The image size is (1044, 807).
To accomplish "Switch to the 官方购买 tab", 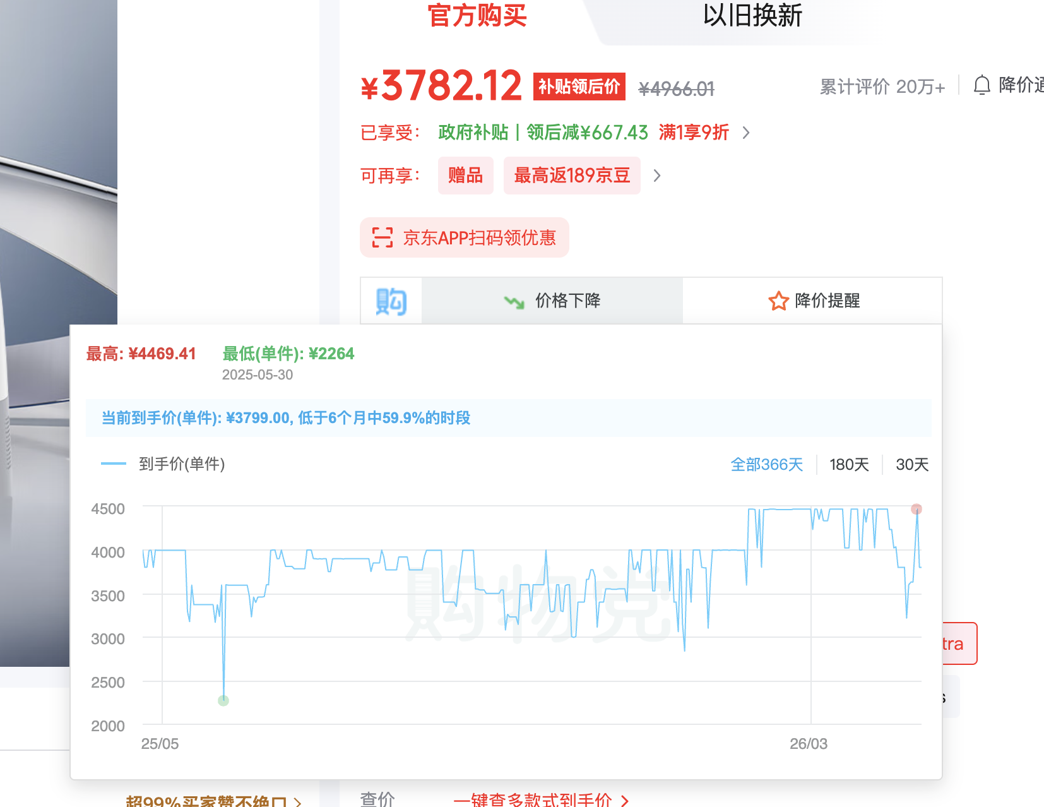I will 477,15.
